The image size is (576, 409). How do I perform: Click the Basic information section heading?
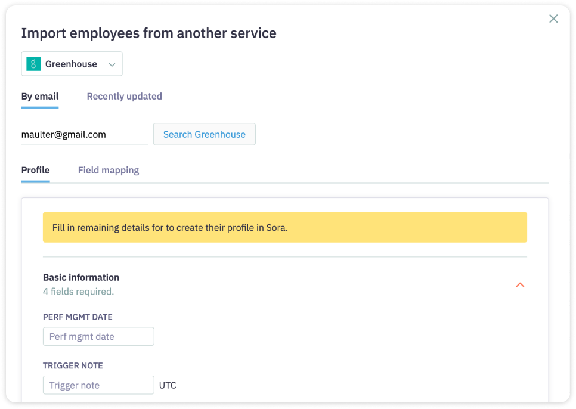(81, 278)
